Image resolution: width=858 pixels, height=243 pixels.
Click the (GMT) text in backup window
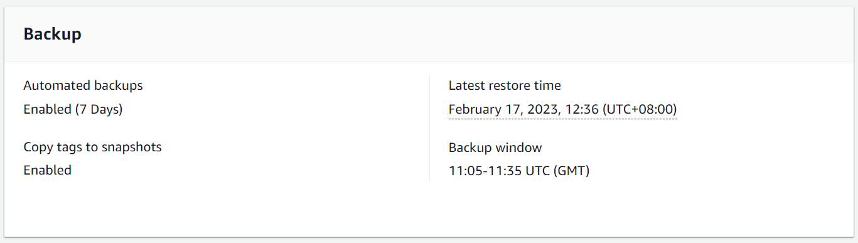coord(571,170)
